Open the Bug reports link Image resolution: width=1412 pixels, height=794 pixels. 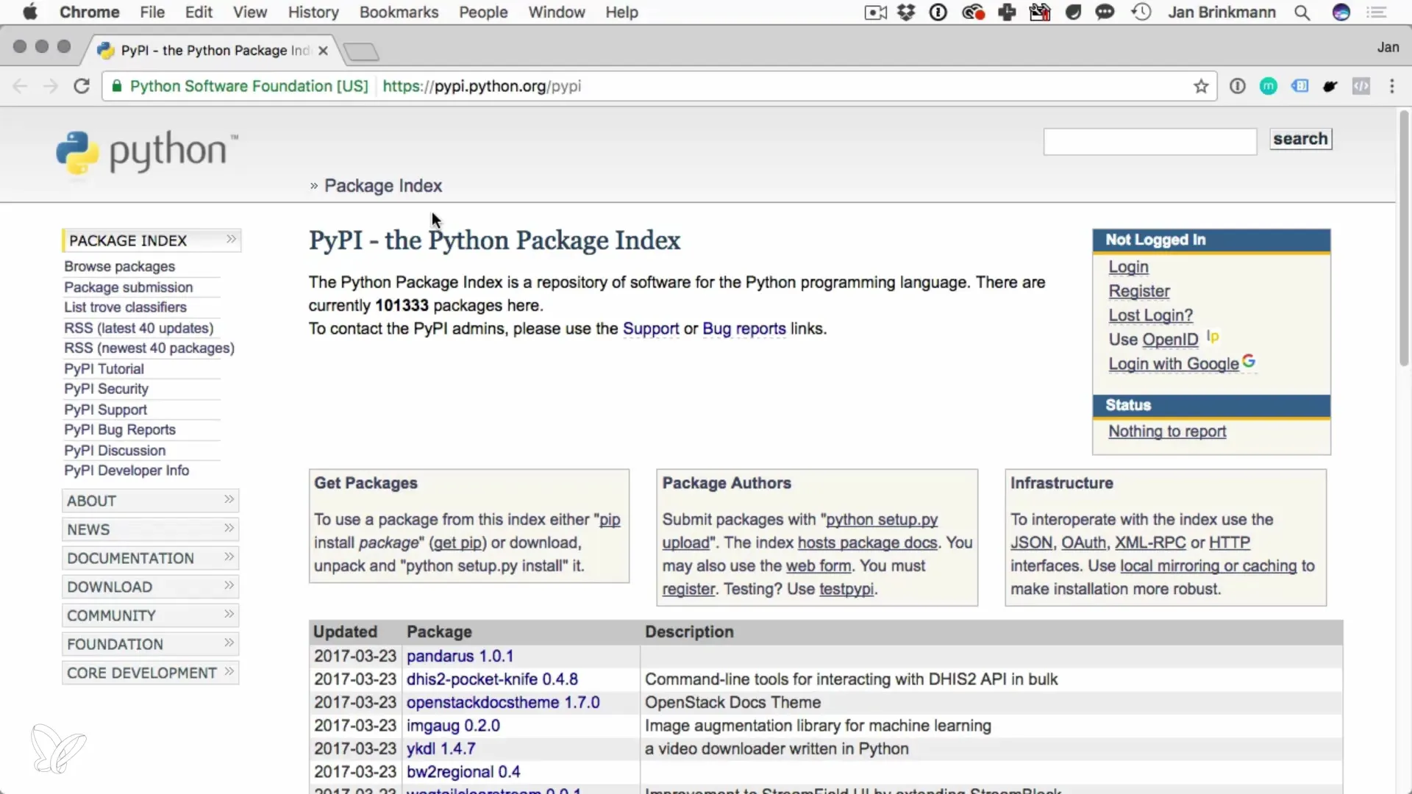pyautogui.click(x=744, y=329)
